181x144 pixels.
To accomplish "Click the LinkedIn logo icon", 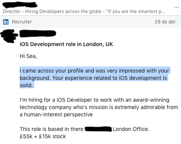I will click(x=6, y=22).
